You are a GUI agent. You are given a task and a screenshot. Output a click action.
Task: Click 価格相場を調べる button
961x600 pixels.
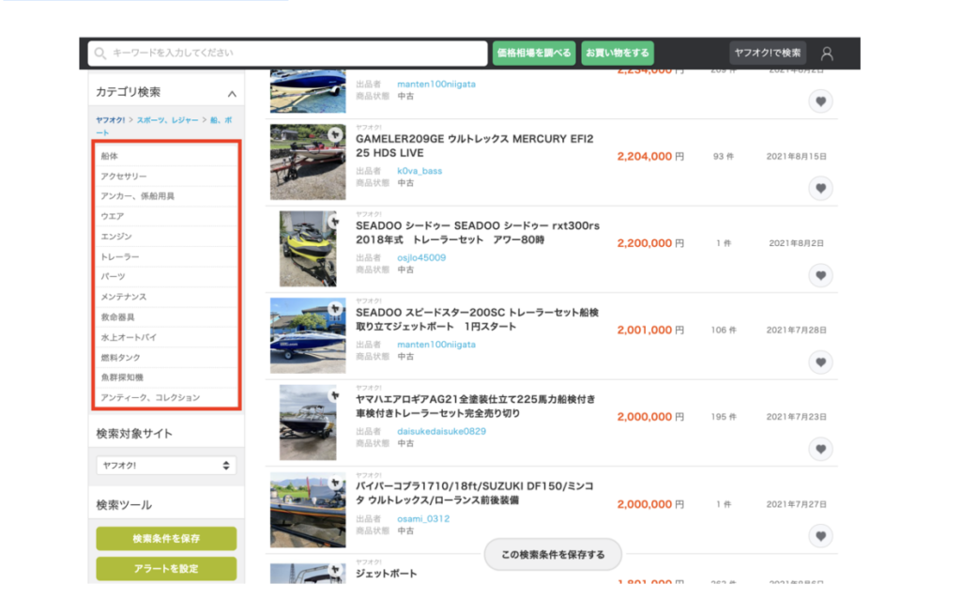tap(533, 54)
